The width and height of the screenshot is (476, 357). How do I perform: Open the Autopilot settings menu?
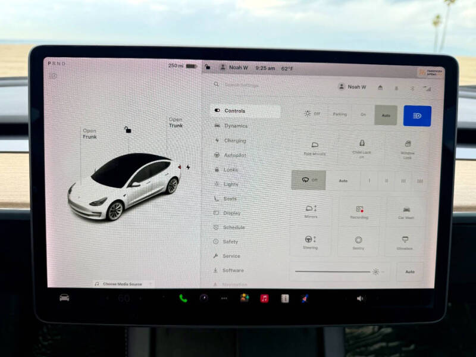tap(234, 155)
